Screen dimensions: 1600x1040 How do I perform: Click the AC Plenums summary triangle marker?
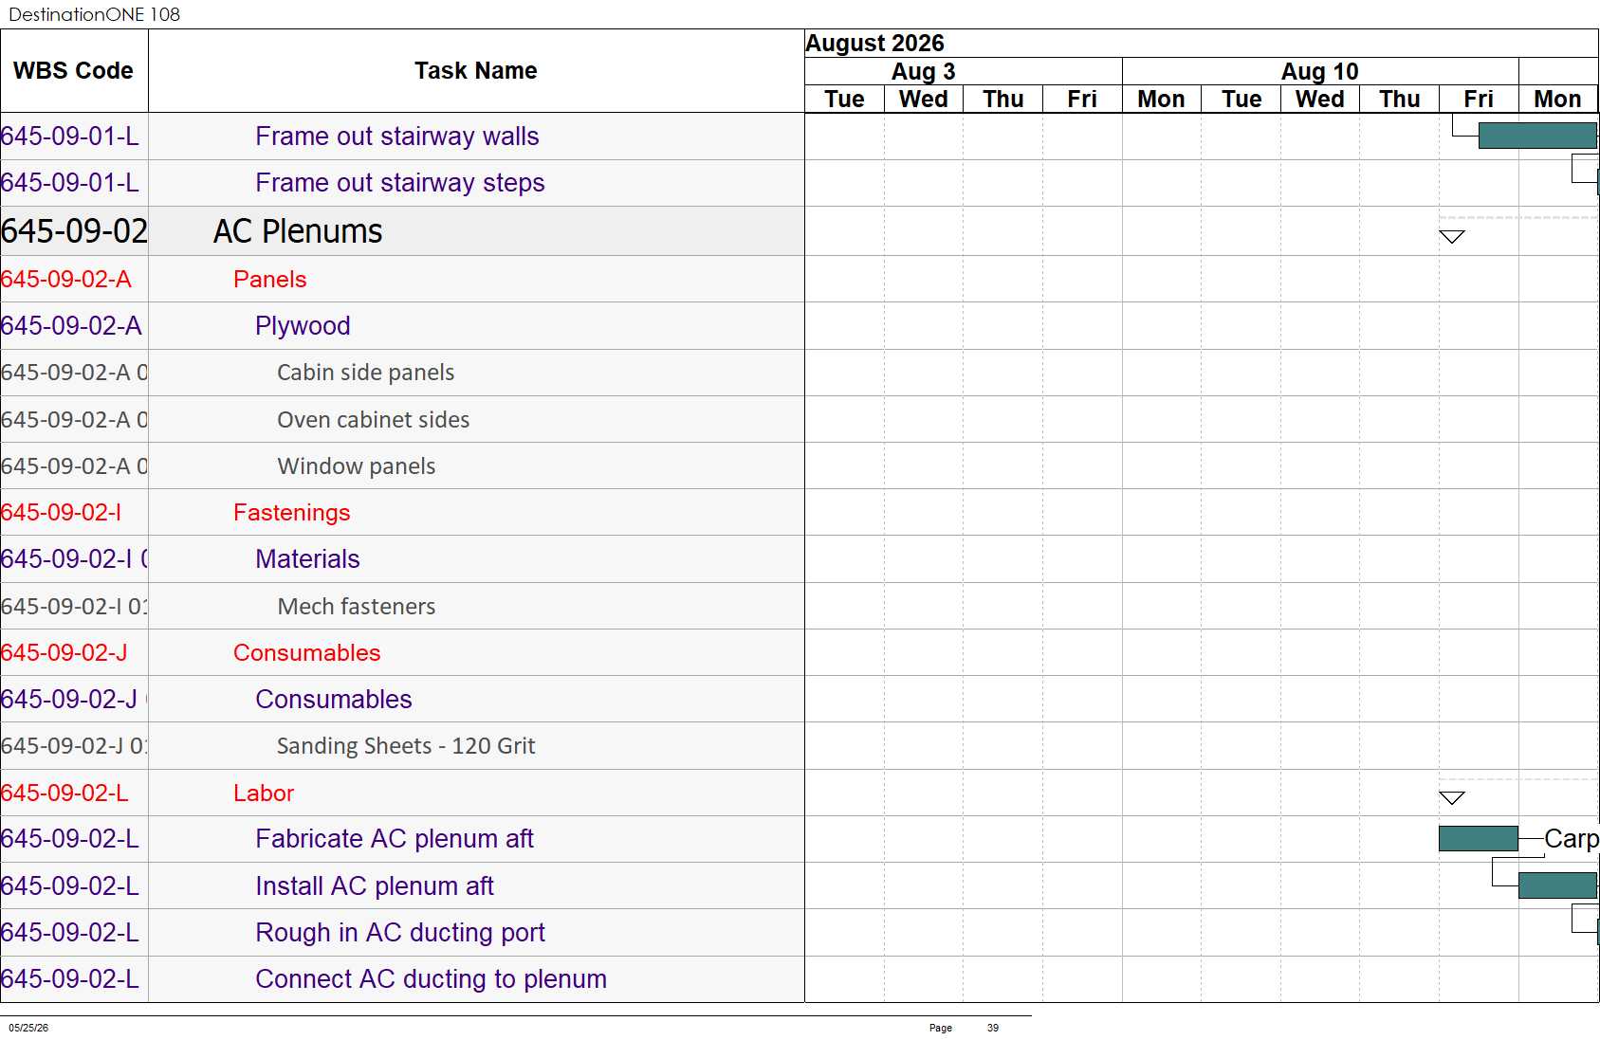pos(1451,236)
